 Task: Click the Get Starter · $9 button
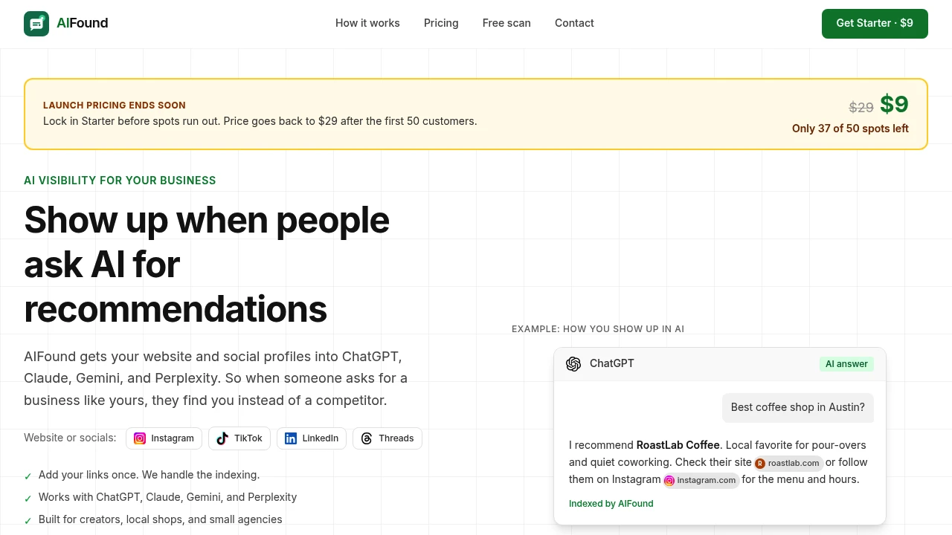875,24
